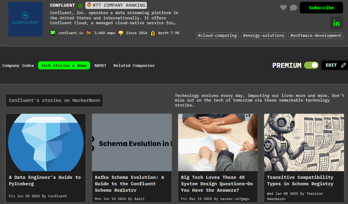The height and width of the screenshot is (204, 348).
Task: Click the lightbulb icon beside Since 2014
Action: pos(121,33)
